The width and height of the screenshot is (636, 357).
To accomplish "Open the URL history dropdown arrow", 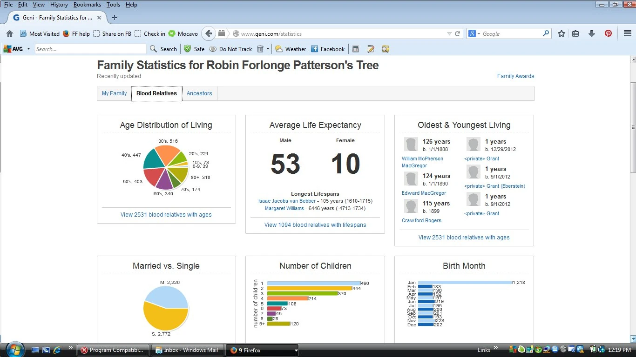I will coord(449,33).
